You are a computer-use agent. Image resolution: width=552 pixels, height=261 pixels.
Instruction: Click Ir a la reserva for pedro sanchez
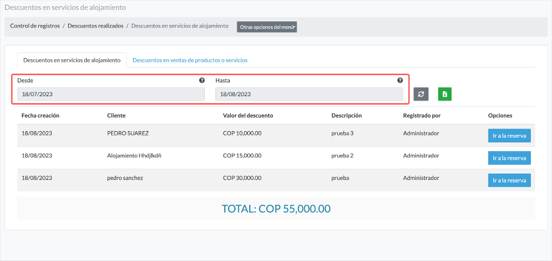pyautogui.click(x=509, y=180)
